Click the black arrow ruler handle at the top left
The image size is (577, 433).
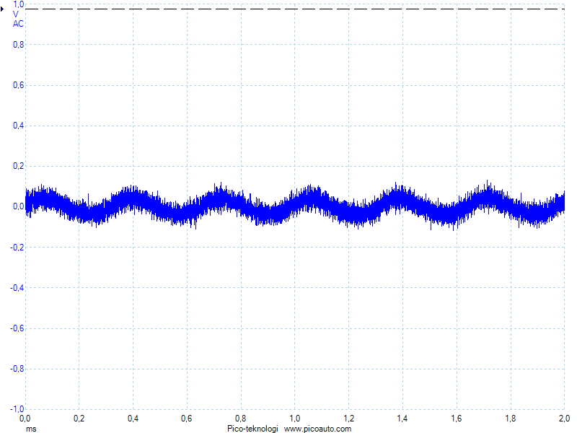(x=2, y=9)
